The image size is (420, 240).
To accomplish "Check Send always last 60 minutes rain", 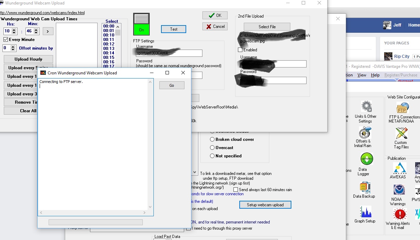I will click(236, 190).
